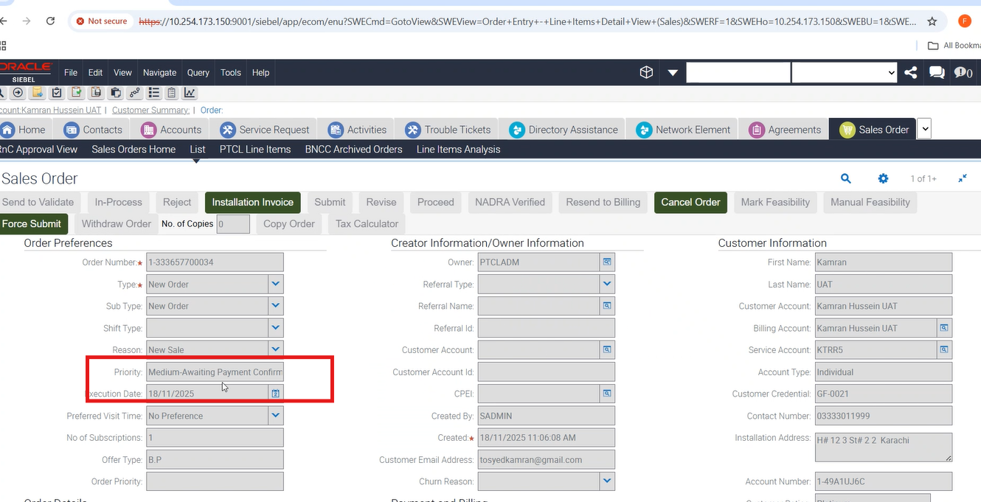Screen dimensions: 981x502
Task: Open the screen tabs overflow dropdown
Action: point(925,129)
